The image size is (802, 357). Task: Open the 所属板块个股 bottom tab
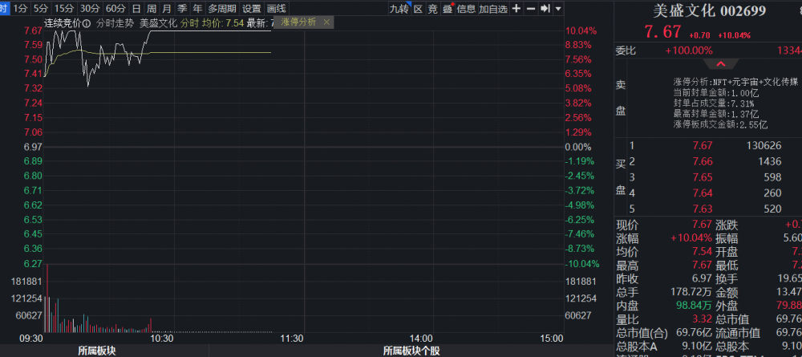[411, 351]
